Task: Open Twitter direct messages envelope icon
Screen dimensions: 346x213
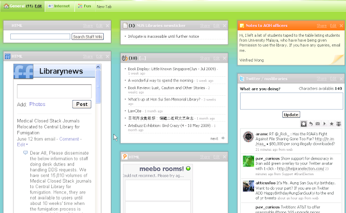Action: point(317,124)
